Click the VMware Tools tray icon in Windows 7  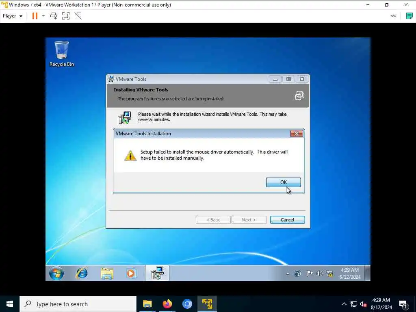tap(298, 273)
